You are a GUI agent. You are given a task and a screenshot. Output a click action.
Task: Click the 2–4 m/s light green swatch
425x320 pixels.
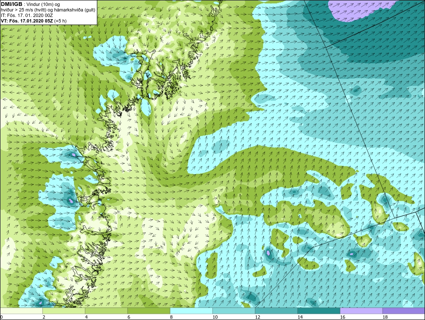click(64, 311)
